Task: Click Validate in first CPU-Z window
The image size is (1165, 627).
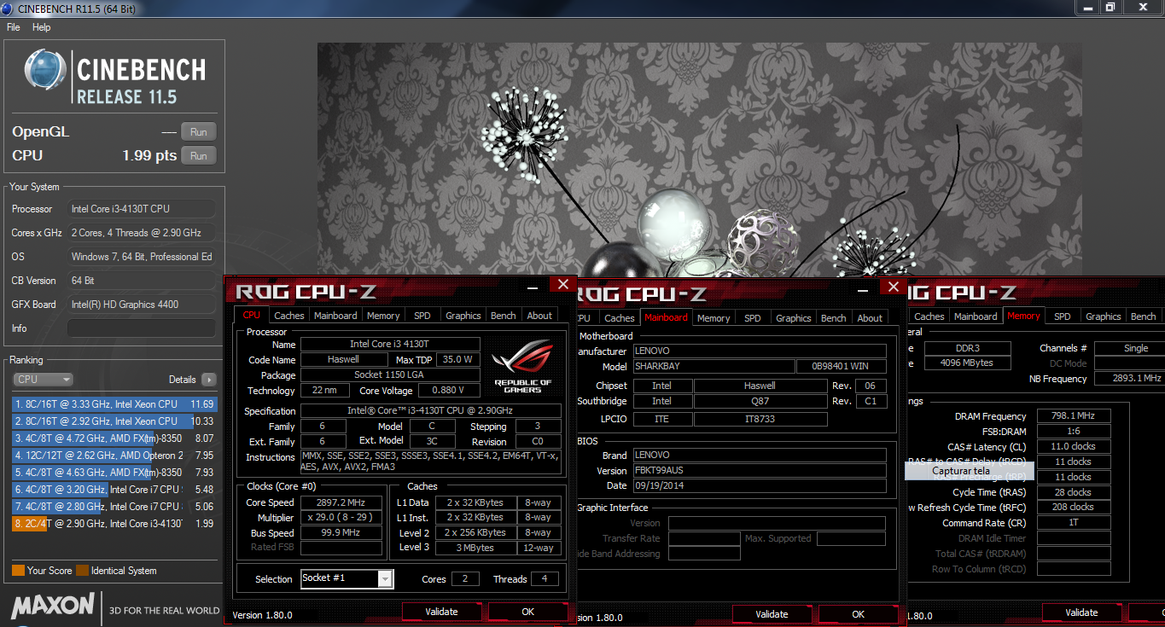Action: coord(441,612)
